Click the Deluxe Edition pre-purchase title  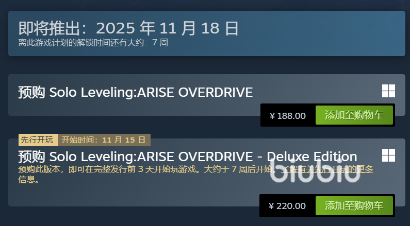[188, 157]
